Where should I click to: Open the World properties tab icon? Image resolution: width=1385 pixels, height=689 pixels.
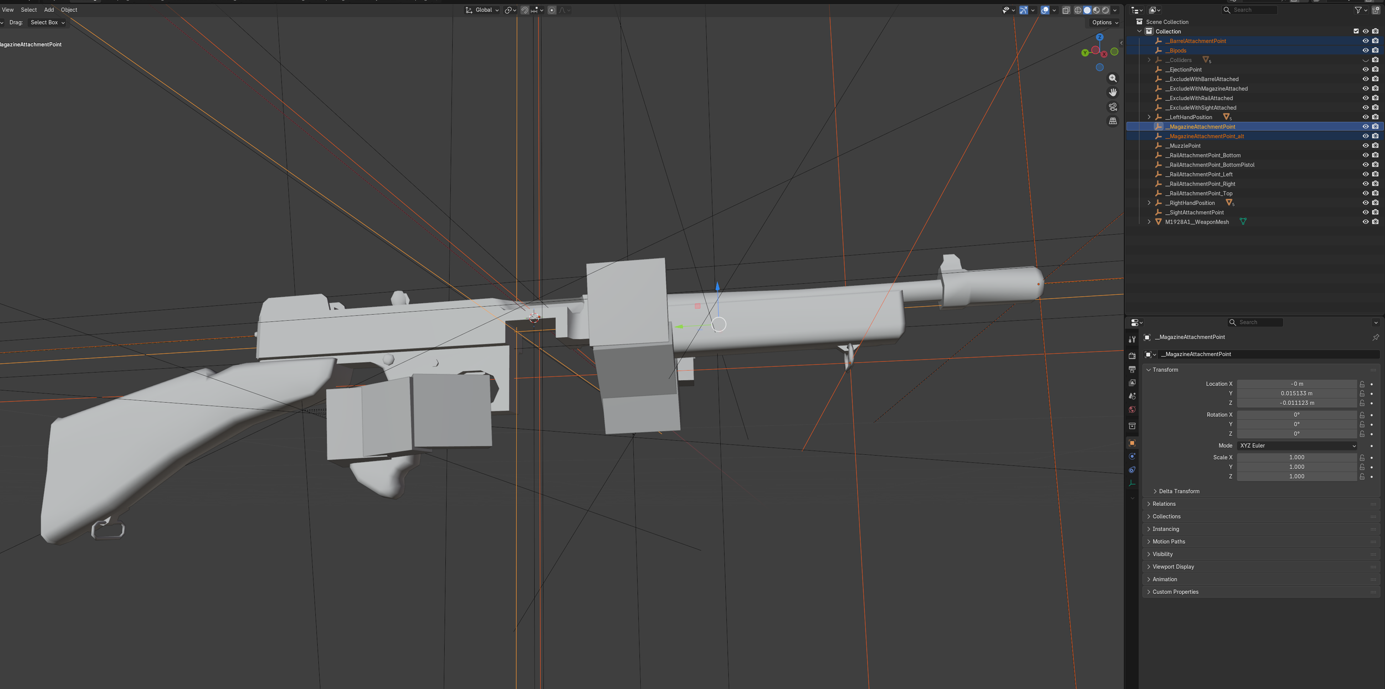pos(1132,410)
